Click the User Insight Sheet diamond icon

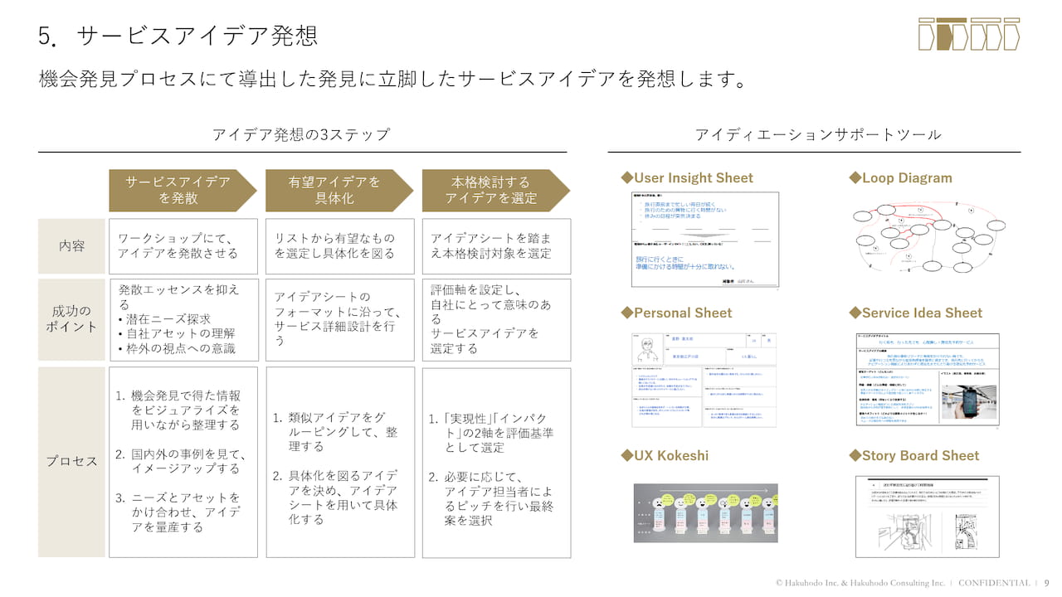[629, 177]
